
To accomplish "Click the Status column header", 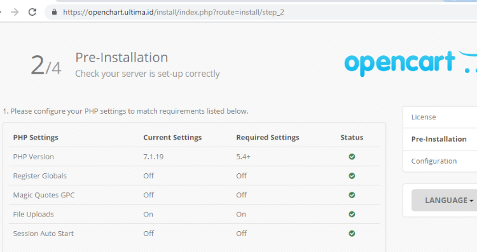I will click(352, 138).
